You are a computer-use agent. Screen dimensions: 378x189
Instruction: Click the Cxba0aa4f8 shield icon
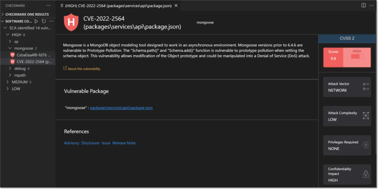click(13, 55)
